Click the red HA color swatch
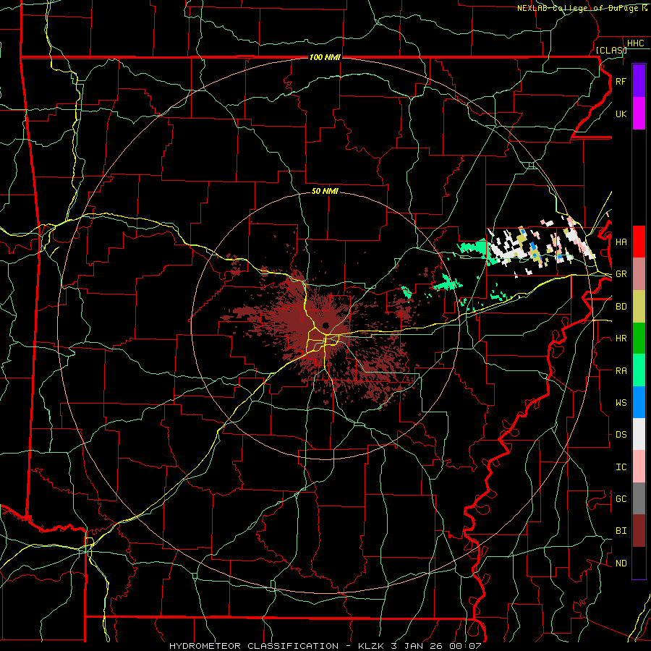The width and height of the screenshot is (651, 651). click(x=639, y=242)
